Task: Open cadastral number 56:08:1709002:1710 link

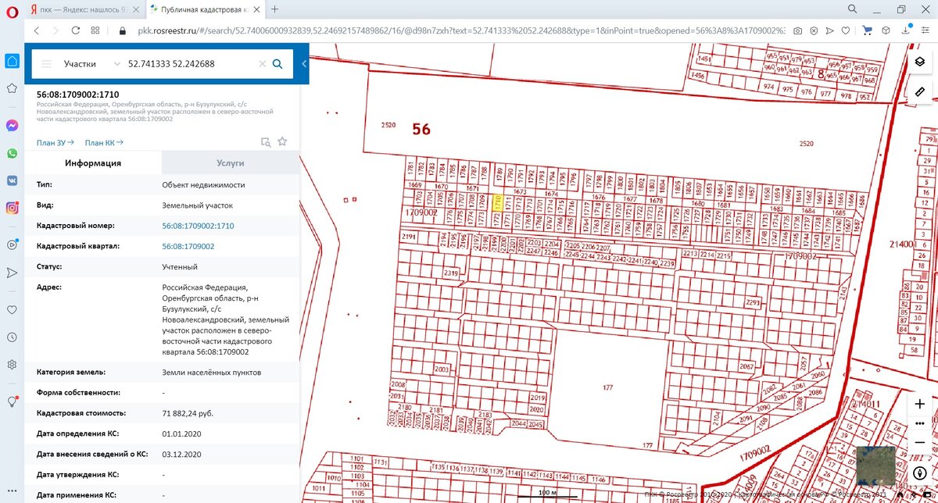Action: 198,226
